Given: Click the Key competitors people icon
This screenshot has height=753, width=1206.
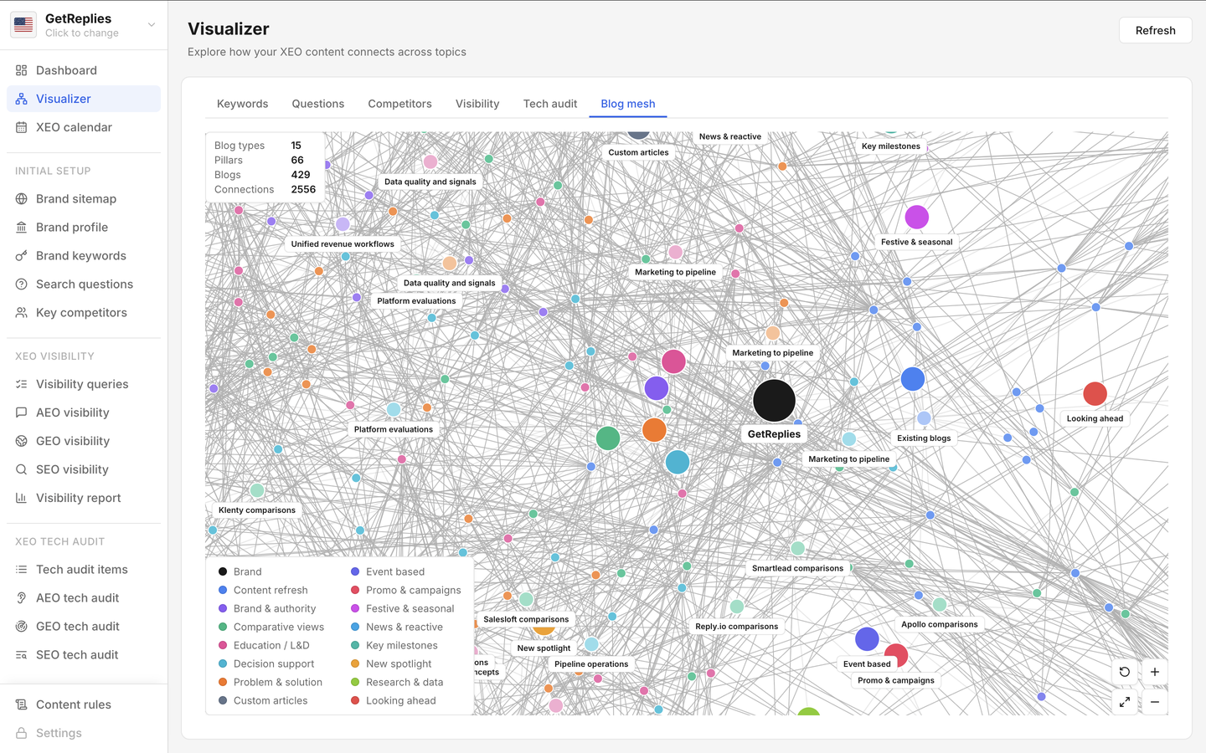Looking at the screenshot, I should pyautogui.click(x=22, y=313).
